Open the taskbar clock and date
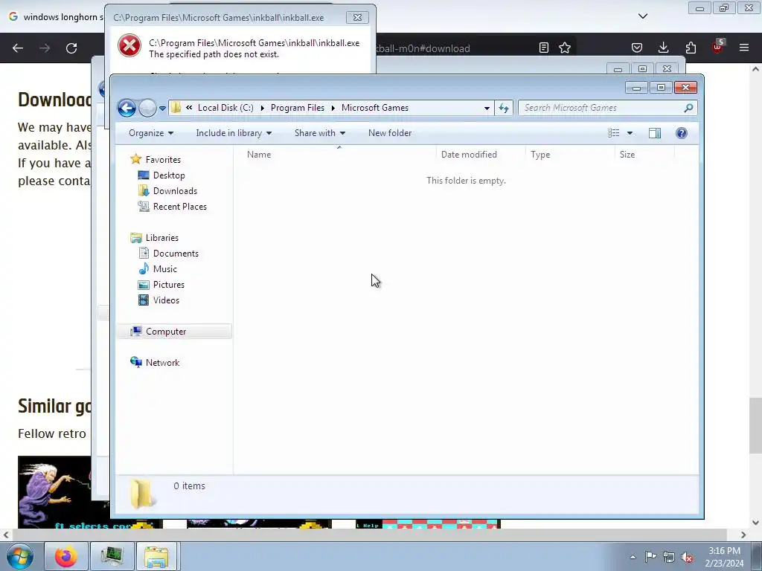The image size is (762, 571). 724,557
